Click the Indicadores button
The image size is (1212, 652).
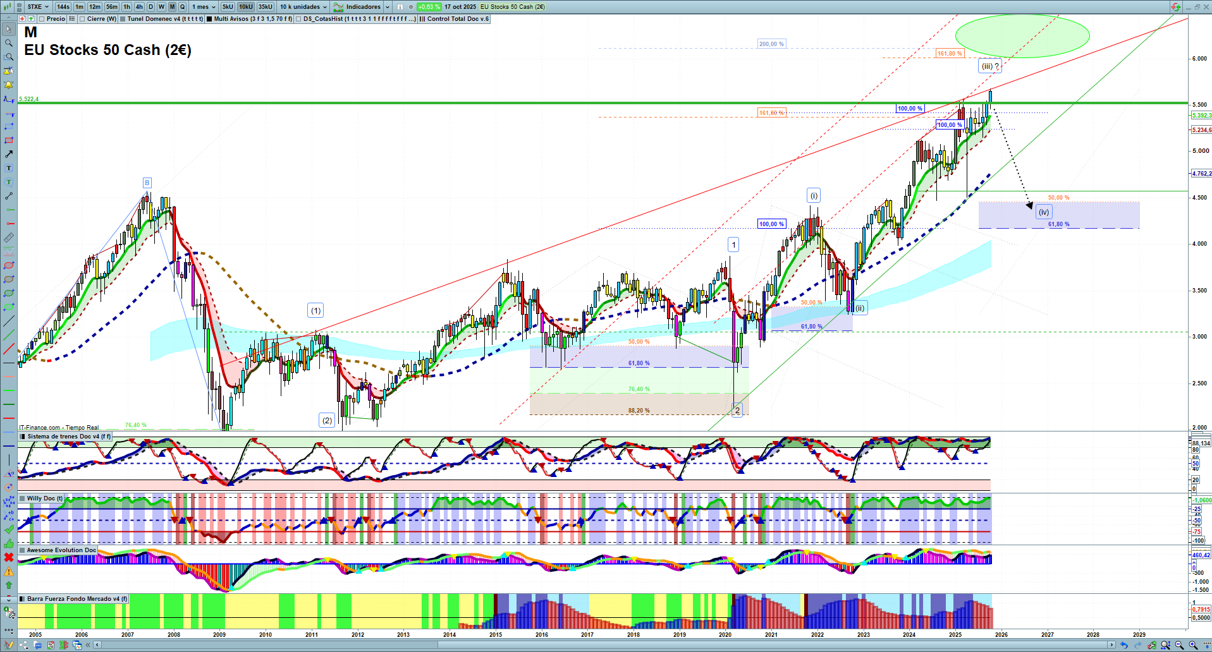[358, 7]
